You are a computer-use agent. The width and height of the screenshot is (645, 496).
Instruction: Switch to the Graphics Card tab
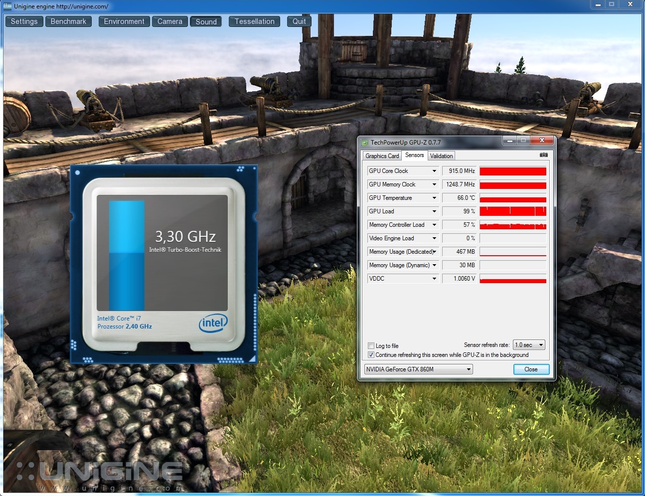coord(382,156)
